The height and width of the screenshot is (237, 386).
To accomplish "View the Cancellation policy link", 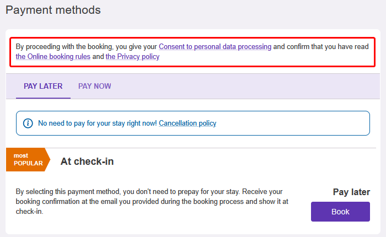I will 187,123.
